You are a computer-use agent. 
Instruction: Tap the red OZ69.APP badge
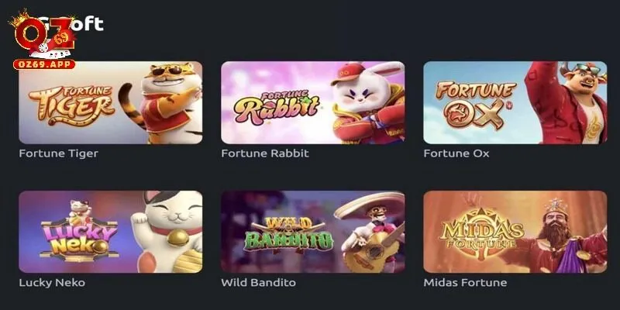(x=44, y=64)
